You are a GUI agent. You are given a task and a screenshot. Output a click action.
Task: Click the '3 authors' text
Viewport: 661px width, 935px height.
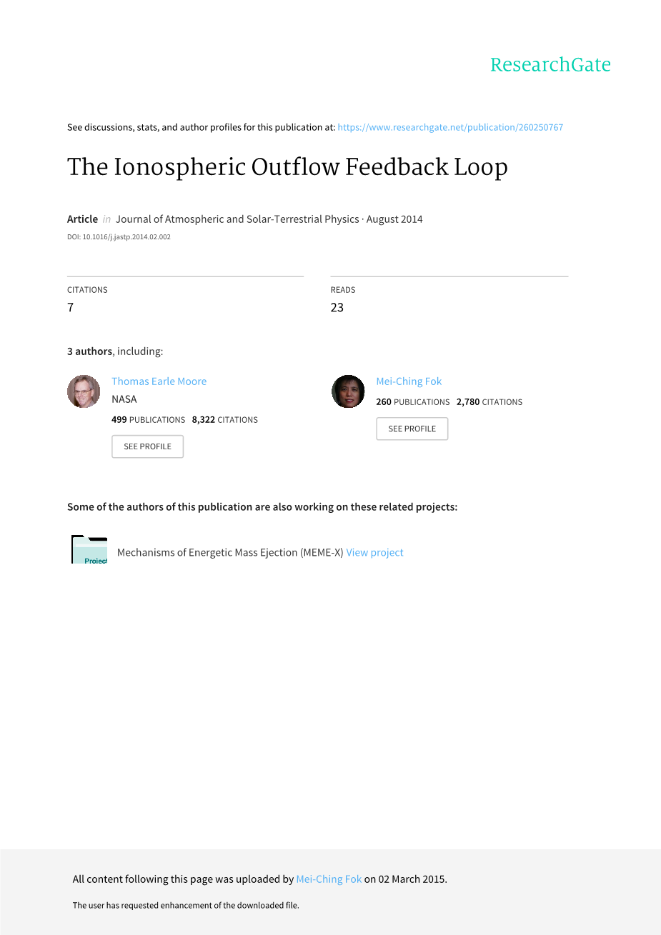pos(89,351)
